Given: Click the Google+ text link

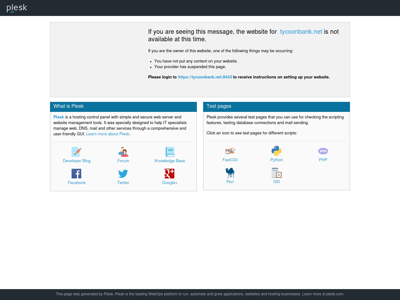Looking at the screenshot, I should (x=170, y=183).
